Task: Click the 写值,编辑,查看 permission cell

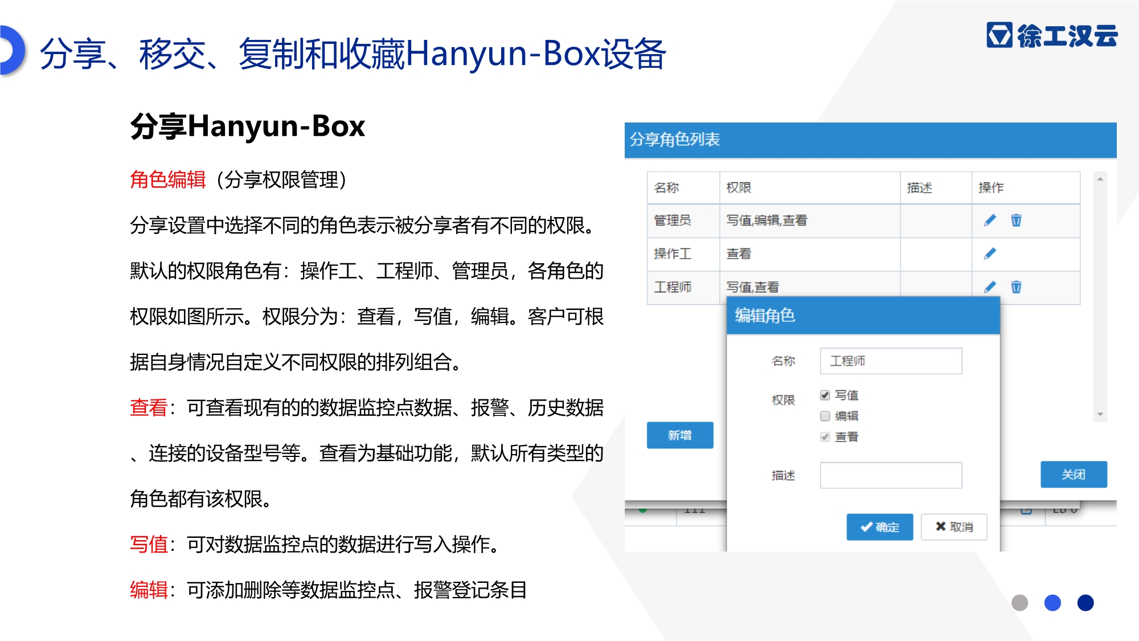Action: click(810, 221)
